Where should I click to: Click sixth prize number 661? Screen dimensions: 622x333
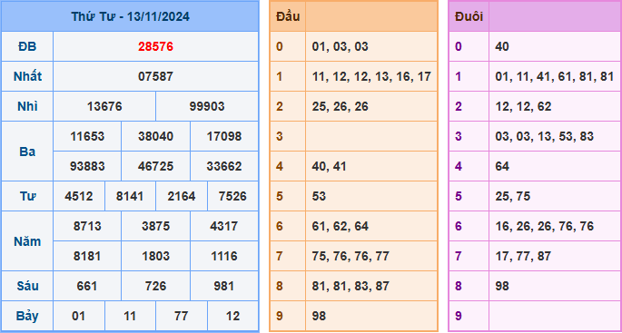(x=87, y=286)
